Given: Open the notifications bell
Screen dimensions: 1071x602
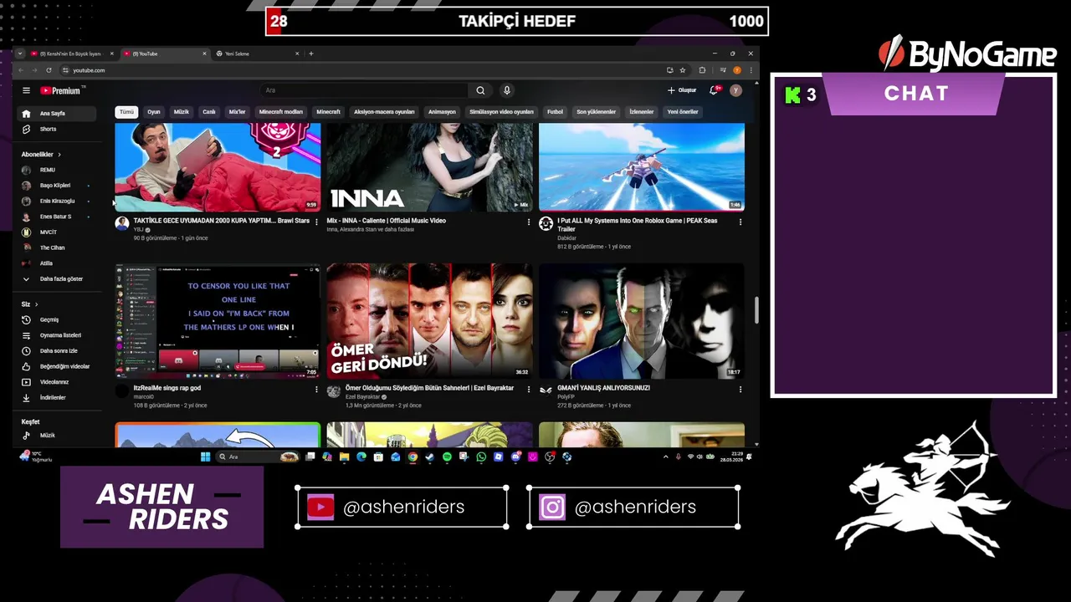Looking at the screenshot, I should 714,90.
